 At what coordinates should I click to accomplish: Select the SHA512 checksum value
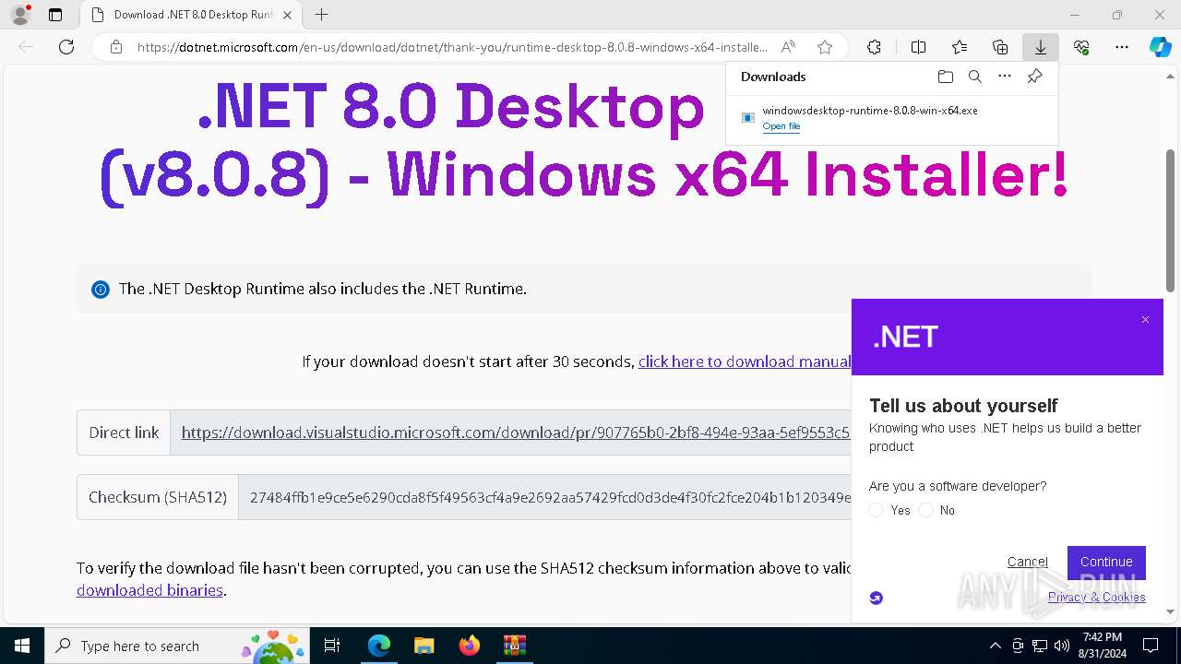(551, 497)
